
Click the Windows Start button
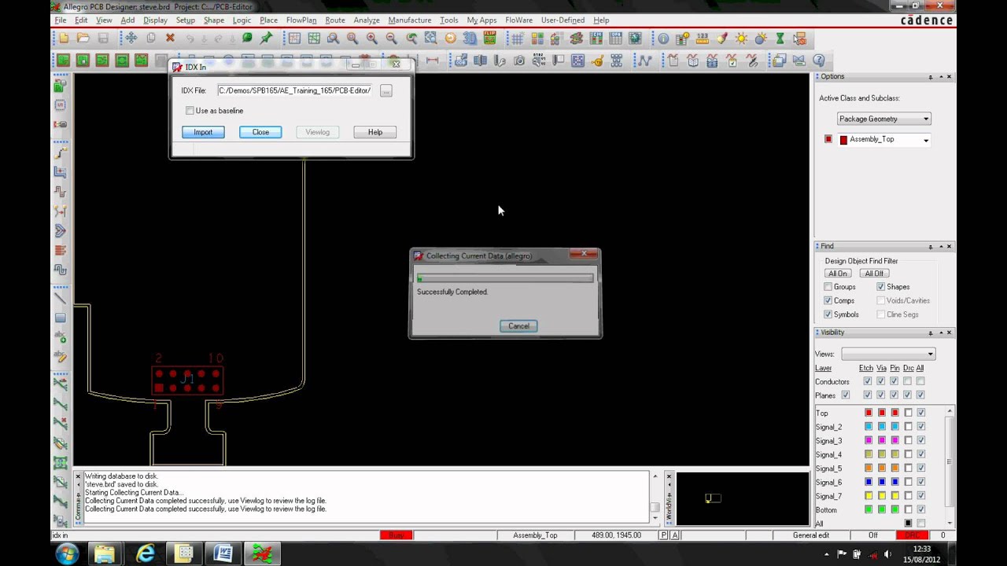click(67, 554)
